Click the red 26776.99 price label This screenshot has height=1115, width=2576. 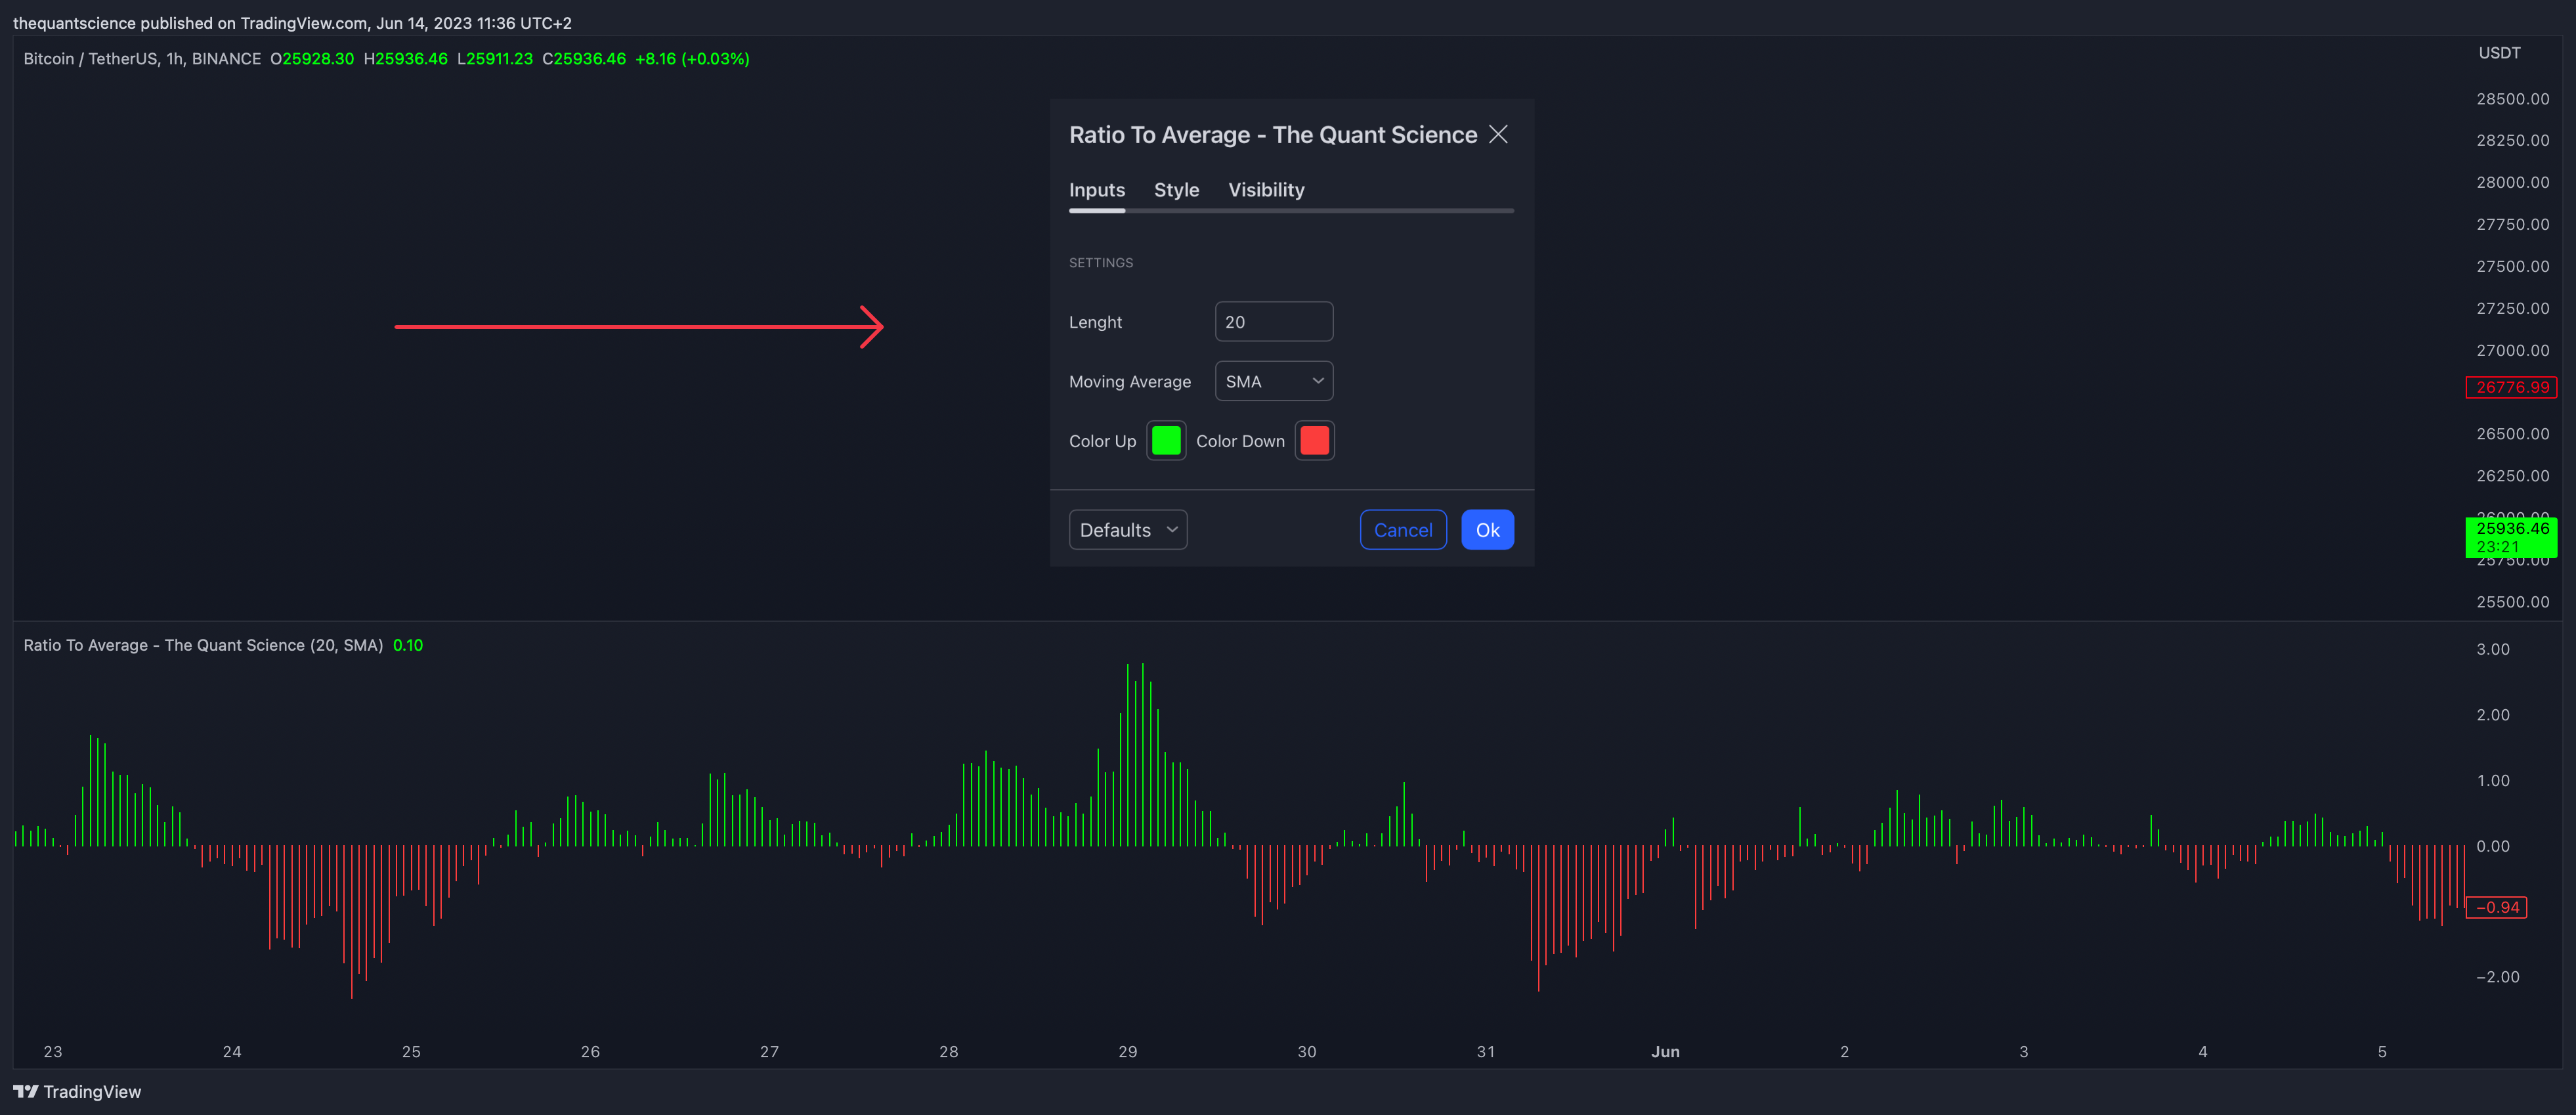click(2511, 387)
